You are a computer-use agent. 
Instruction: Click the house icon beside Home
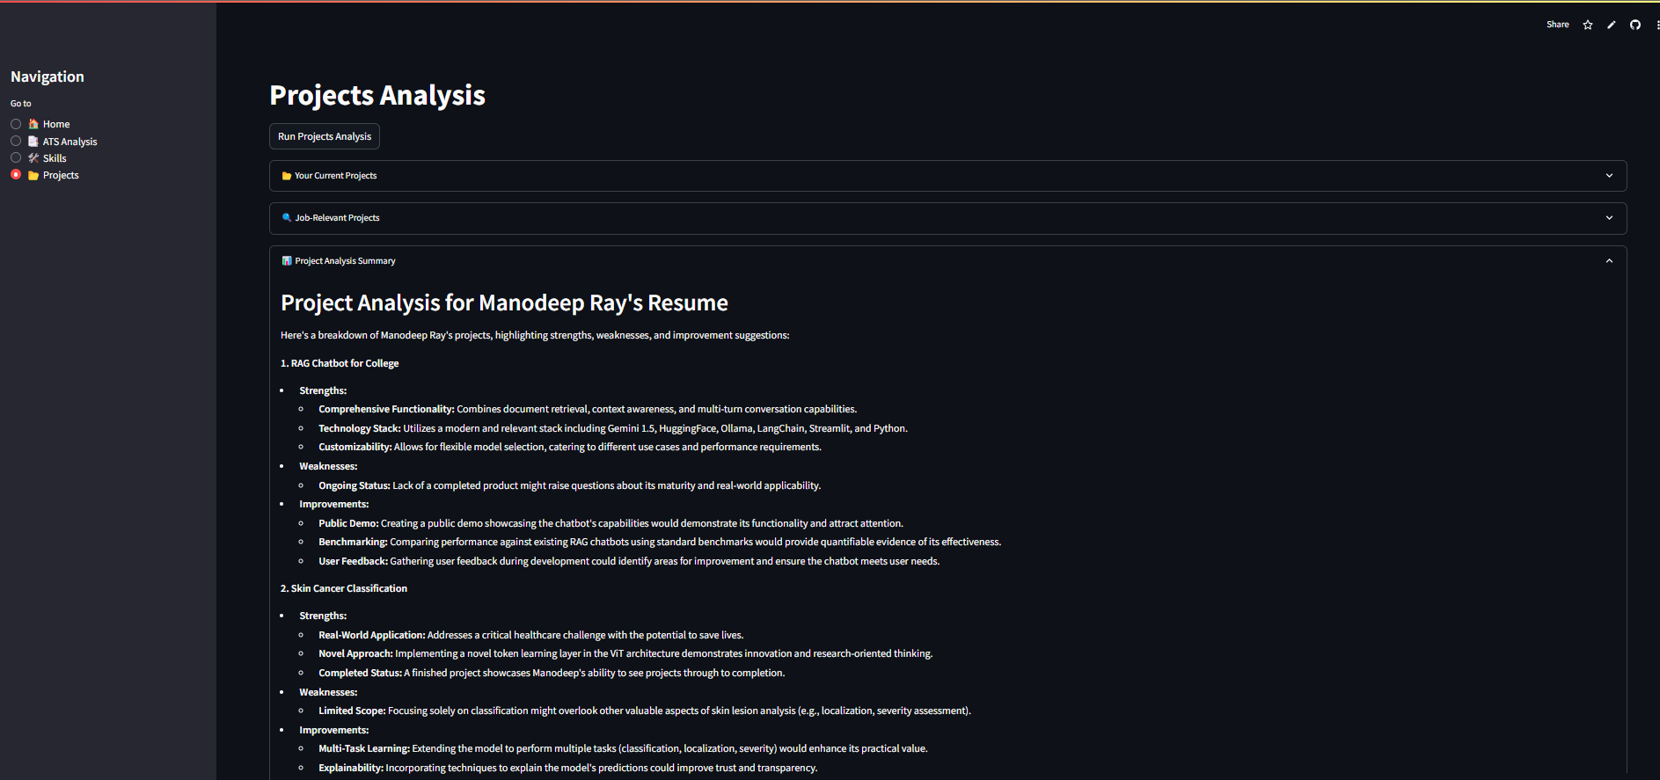pyautogui.click(x=33, y=124)
